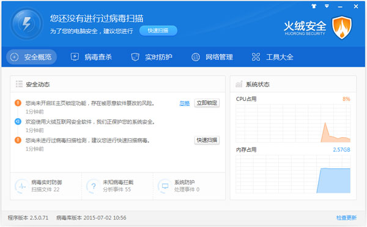Click 程序版本 2.5.0.71 text
367x227 pixels.
(x=28, y=218)
